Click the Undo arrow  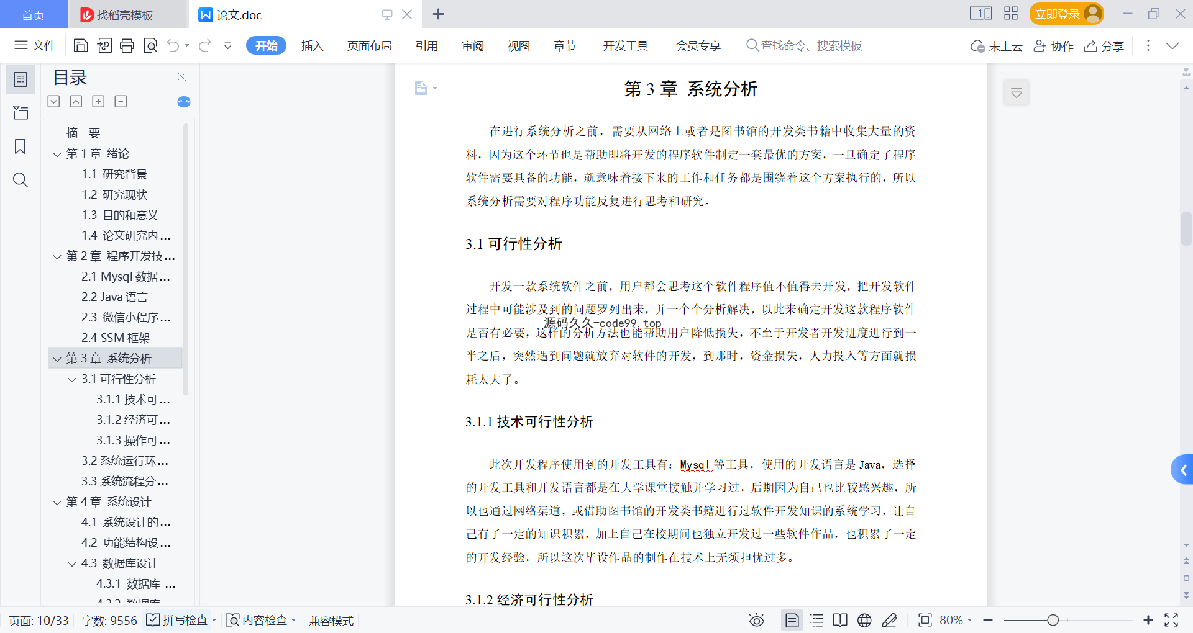[x=173, y=45]
